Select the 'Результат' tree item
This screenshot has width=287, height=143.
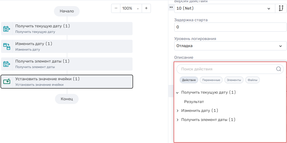point(194,102)
